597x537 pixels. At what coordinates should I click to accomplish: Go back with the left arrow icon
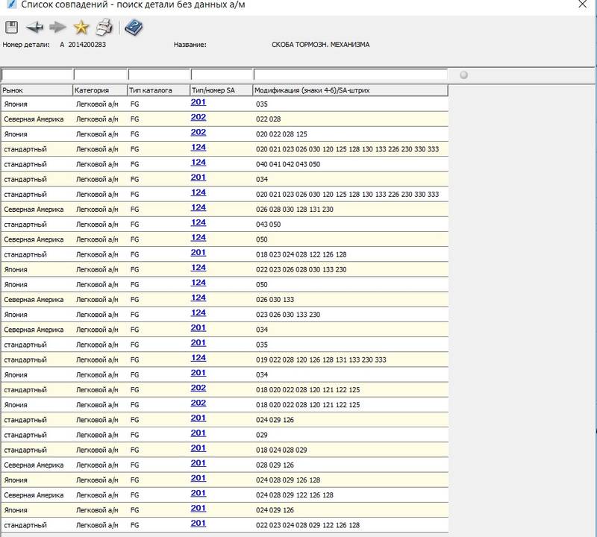[34, 28]
